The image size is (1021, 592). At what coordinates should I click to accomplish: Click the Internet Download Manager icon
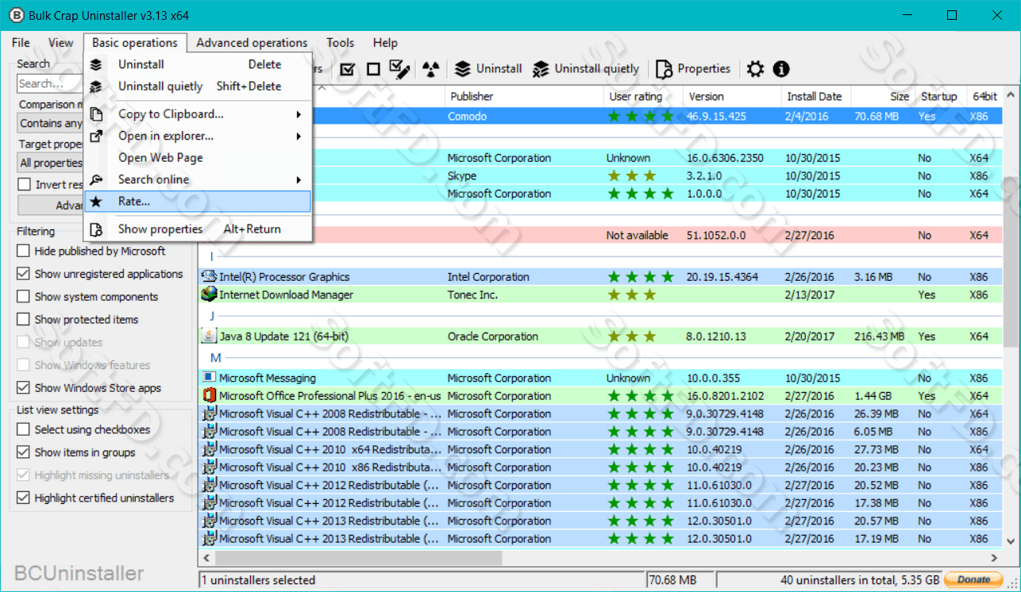[209, 294]
